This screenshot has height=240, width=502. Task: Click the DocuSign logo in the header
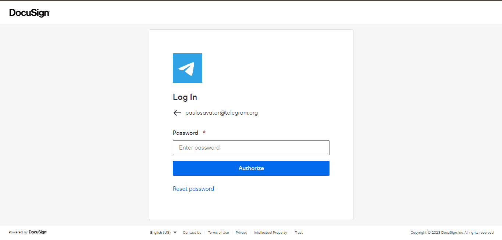[x=29, y=13]
